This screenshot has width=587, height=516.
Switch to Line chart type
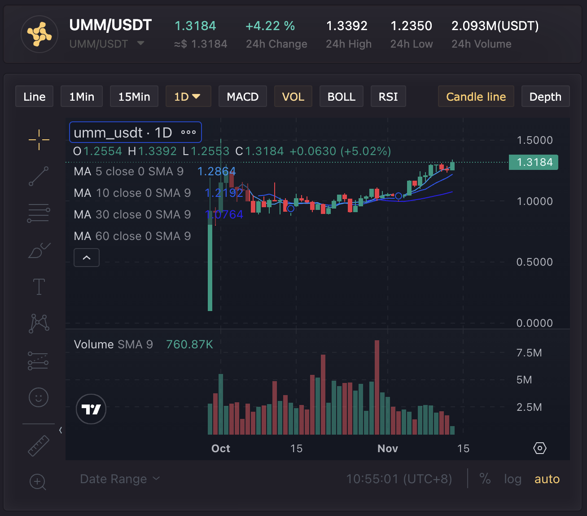tap(35, 97)
